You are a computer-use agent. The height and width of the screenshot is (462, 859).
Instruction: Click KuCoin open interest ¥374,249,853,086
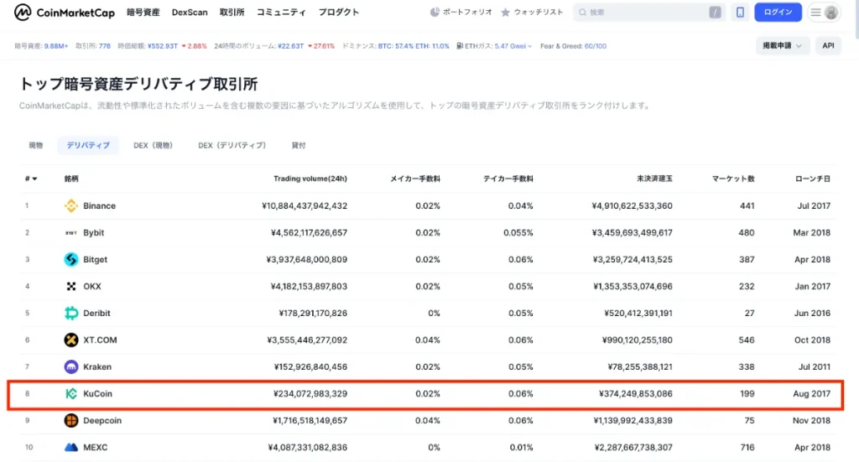coord(636,393)
